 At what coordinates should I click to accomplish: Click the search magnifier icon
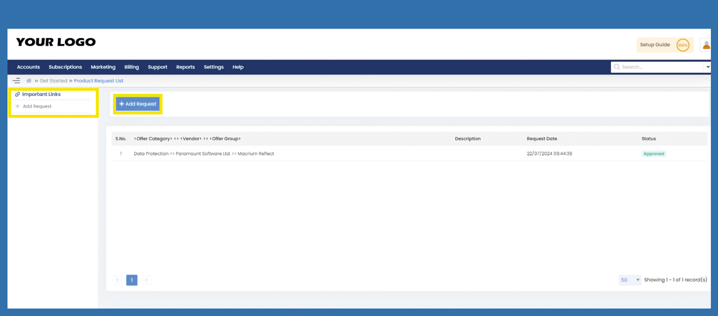[616, 67]
